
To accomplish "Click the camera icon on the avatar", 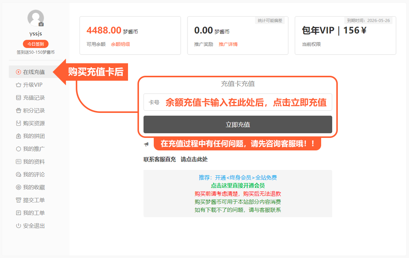I will (x=41, y=24).
